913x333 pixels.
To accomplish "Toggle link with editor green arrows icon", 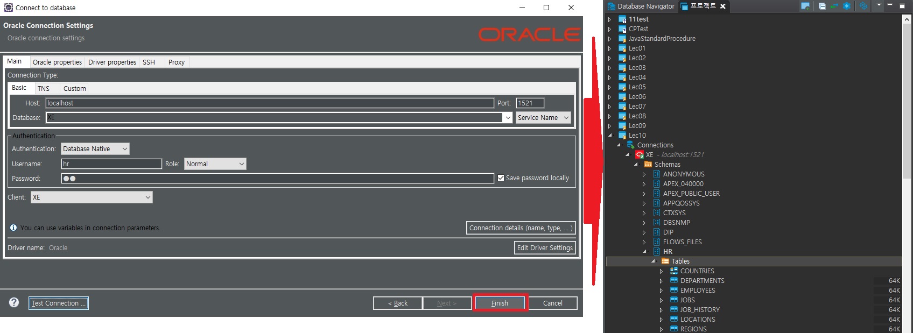I will tap(834, 6).
